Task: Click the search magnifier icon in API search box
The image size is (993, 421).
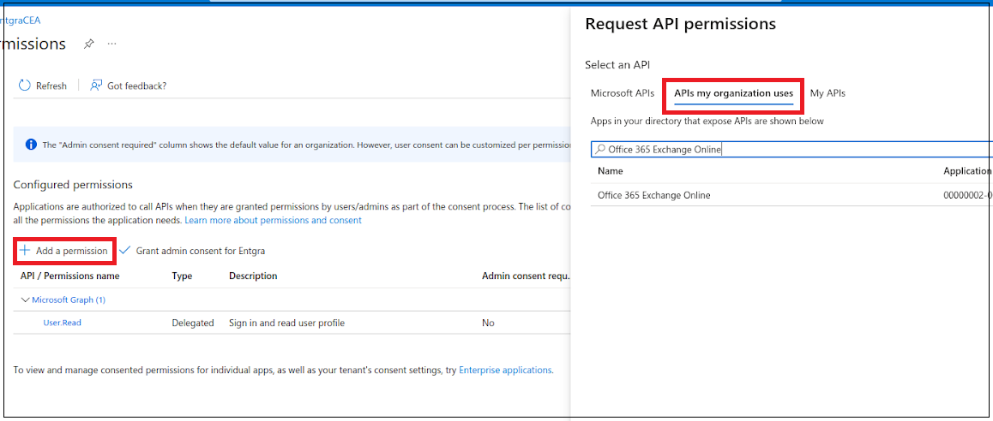Action: coord(600,150)
